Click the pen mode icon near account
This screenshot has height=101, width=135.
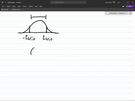point(118,3)
